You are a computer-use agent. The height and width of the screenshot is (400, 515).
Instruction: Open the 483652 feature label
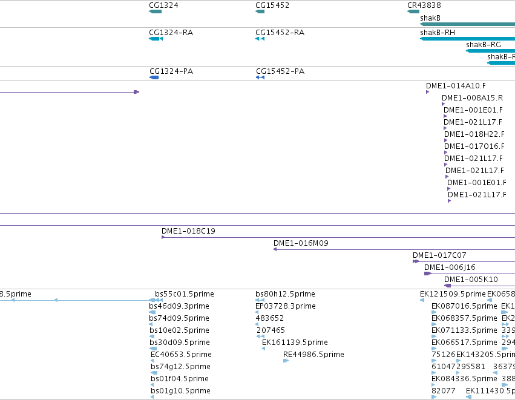(270, 318)
